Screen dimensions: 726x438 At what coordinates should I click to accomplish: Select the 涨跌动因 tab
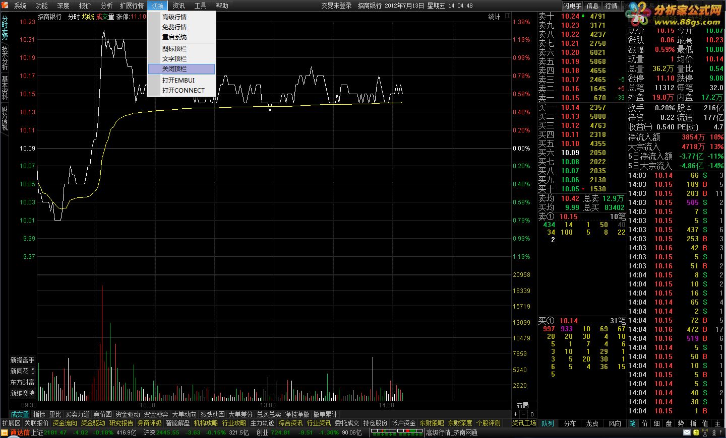[x=212, y=414]
